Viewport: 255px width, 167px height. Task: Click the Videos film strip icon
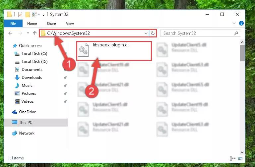(17, 101)
